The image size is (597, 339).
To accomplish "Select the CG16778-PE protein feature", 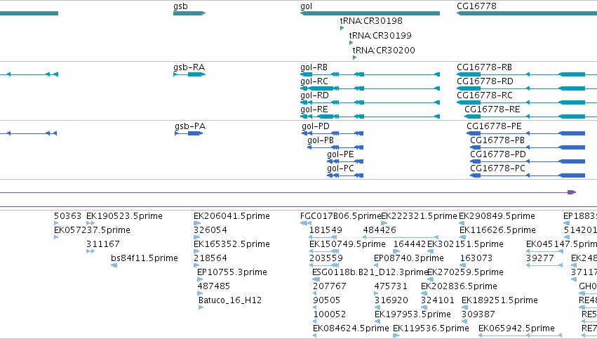I will [x=526, y=133].
